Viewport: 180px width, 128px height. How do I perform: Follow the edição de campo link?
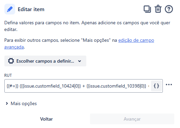pos(136,40)
